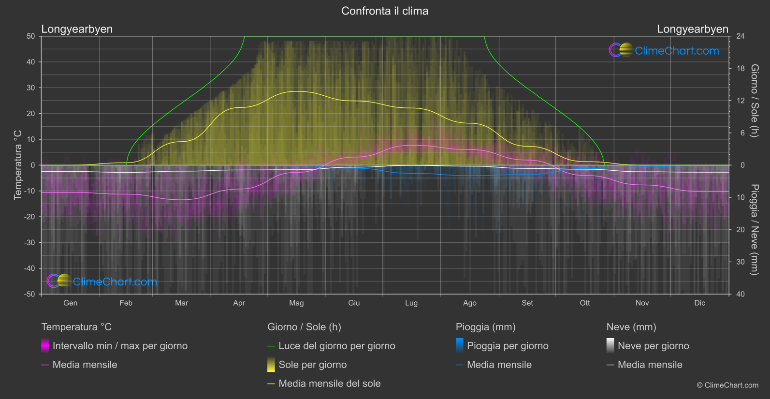Screen dimensions: 770x399
Task: Click the 'Giorno / Sole (h)' legend heading
Action: [x=305, y=327]
